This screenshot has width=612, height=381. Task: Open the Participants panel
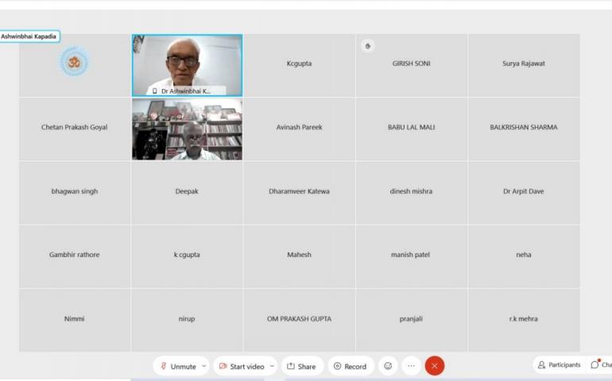(x=560, y=365)
